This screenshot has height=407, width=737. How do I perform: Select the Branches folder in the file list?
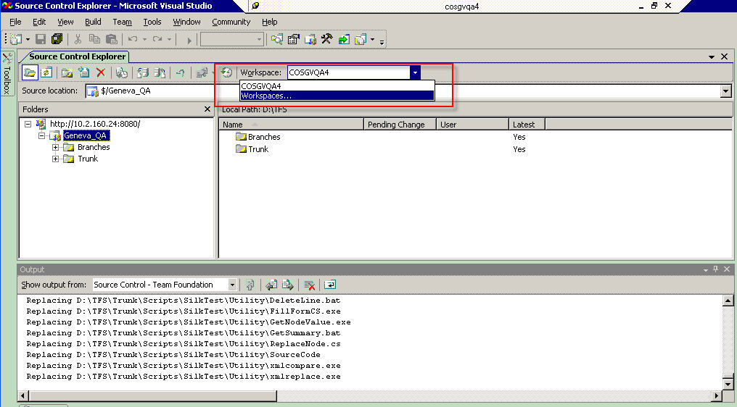coord(258,137)
